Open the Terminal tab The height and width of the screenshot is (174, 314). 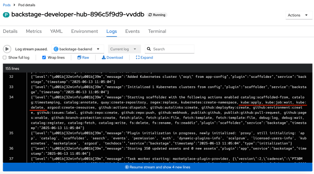click(157, 31)
